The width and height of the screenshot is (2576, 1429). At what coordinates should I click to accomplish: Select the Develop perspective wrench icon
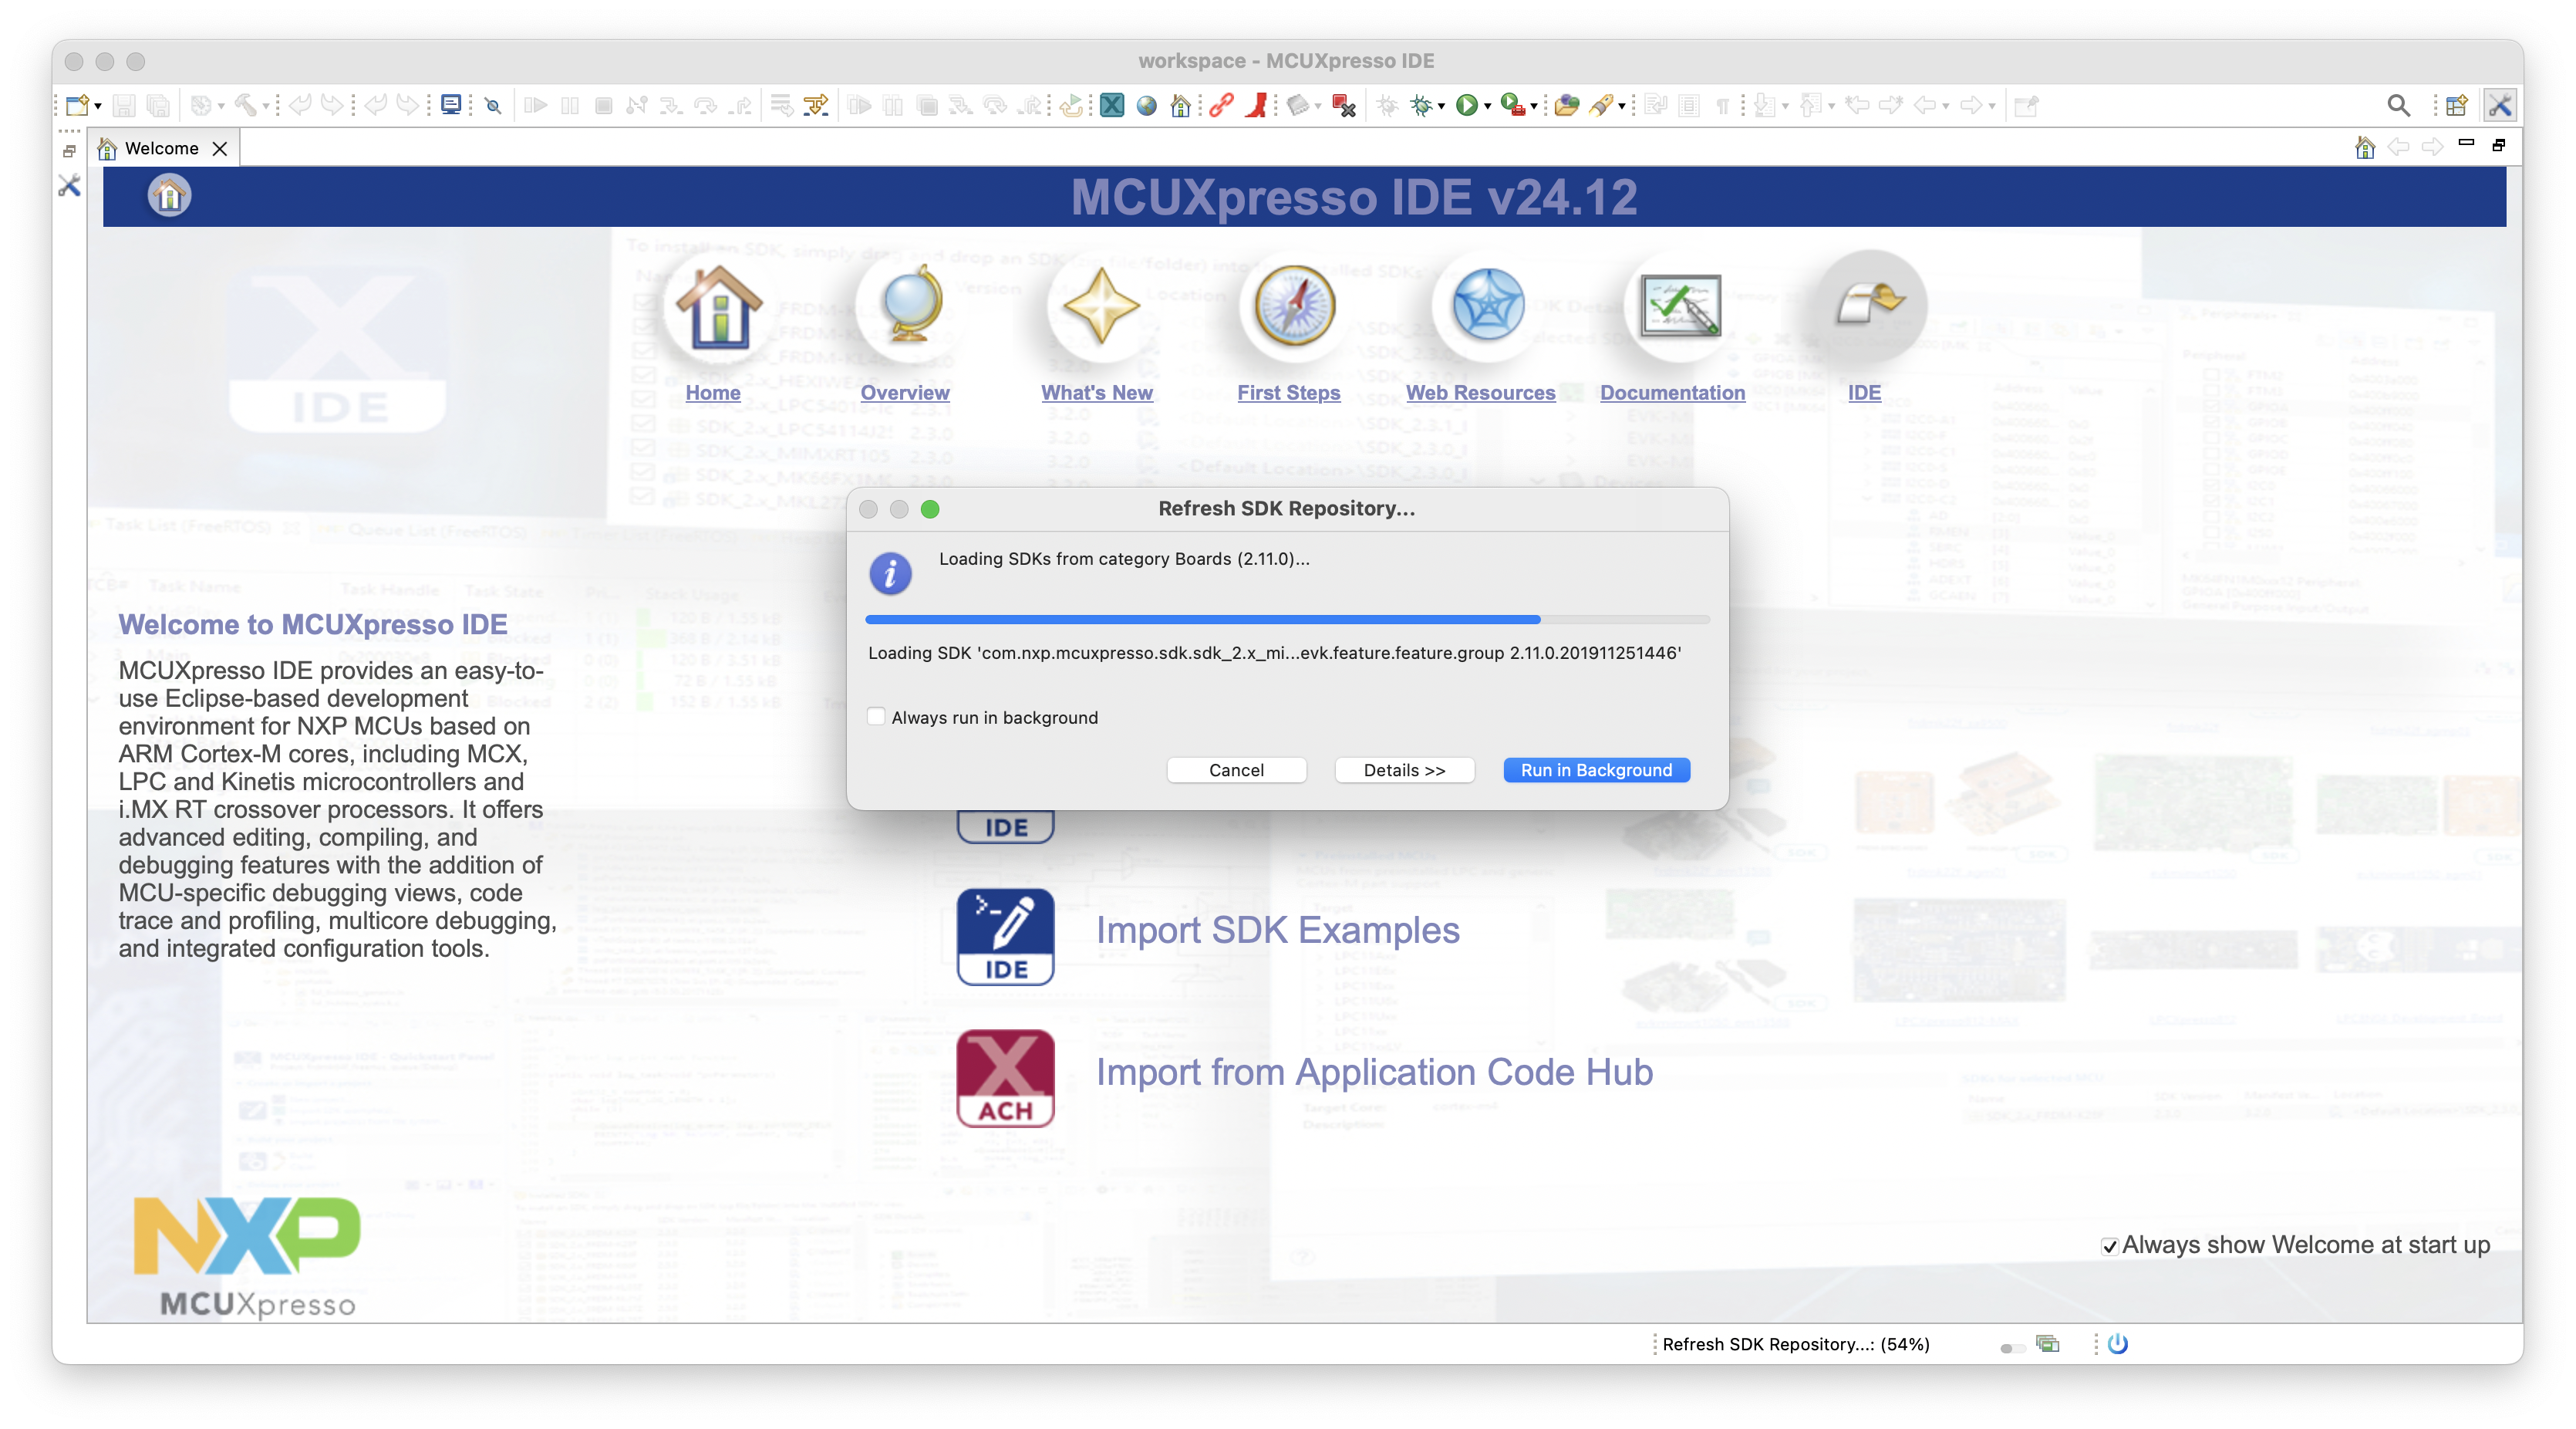[x=2500, y=105]
